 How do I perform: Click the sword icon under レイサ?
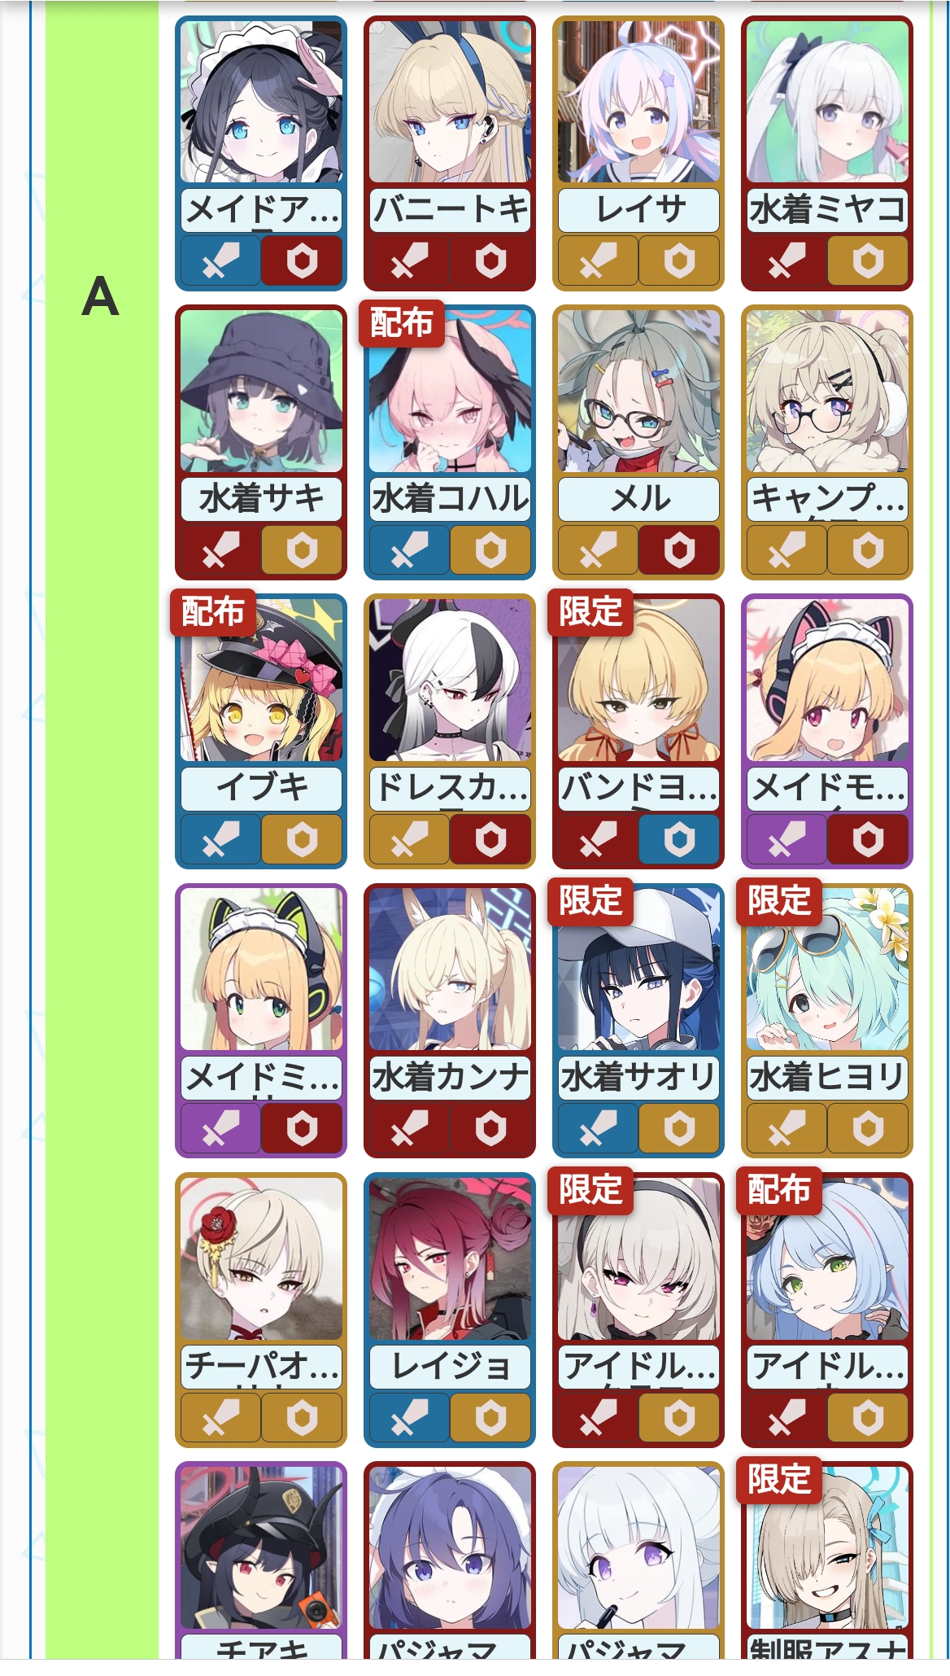(x=598, y=261)
